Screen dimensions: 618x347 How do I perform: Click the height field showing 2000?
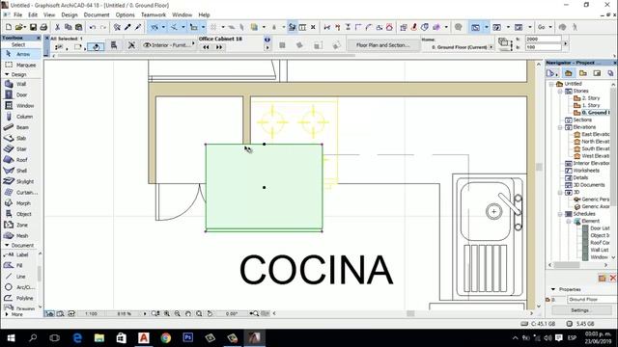[543, 39]
